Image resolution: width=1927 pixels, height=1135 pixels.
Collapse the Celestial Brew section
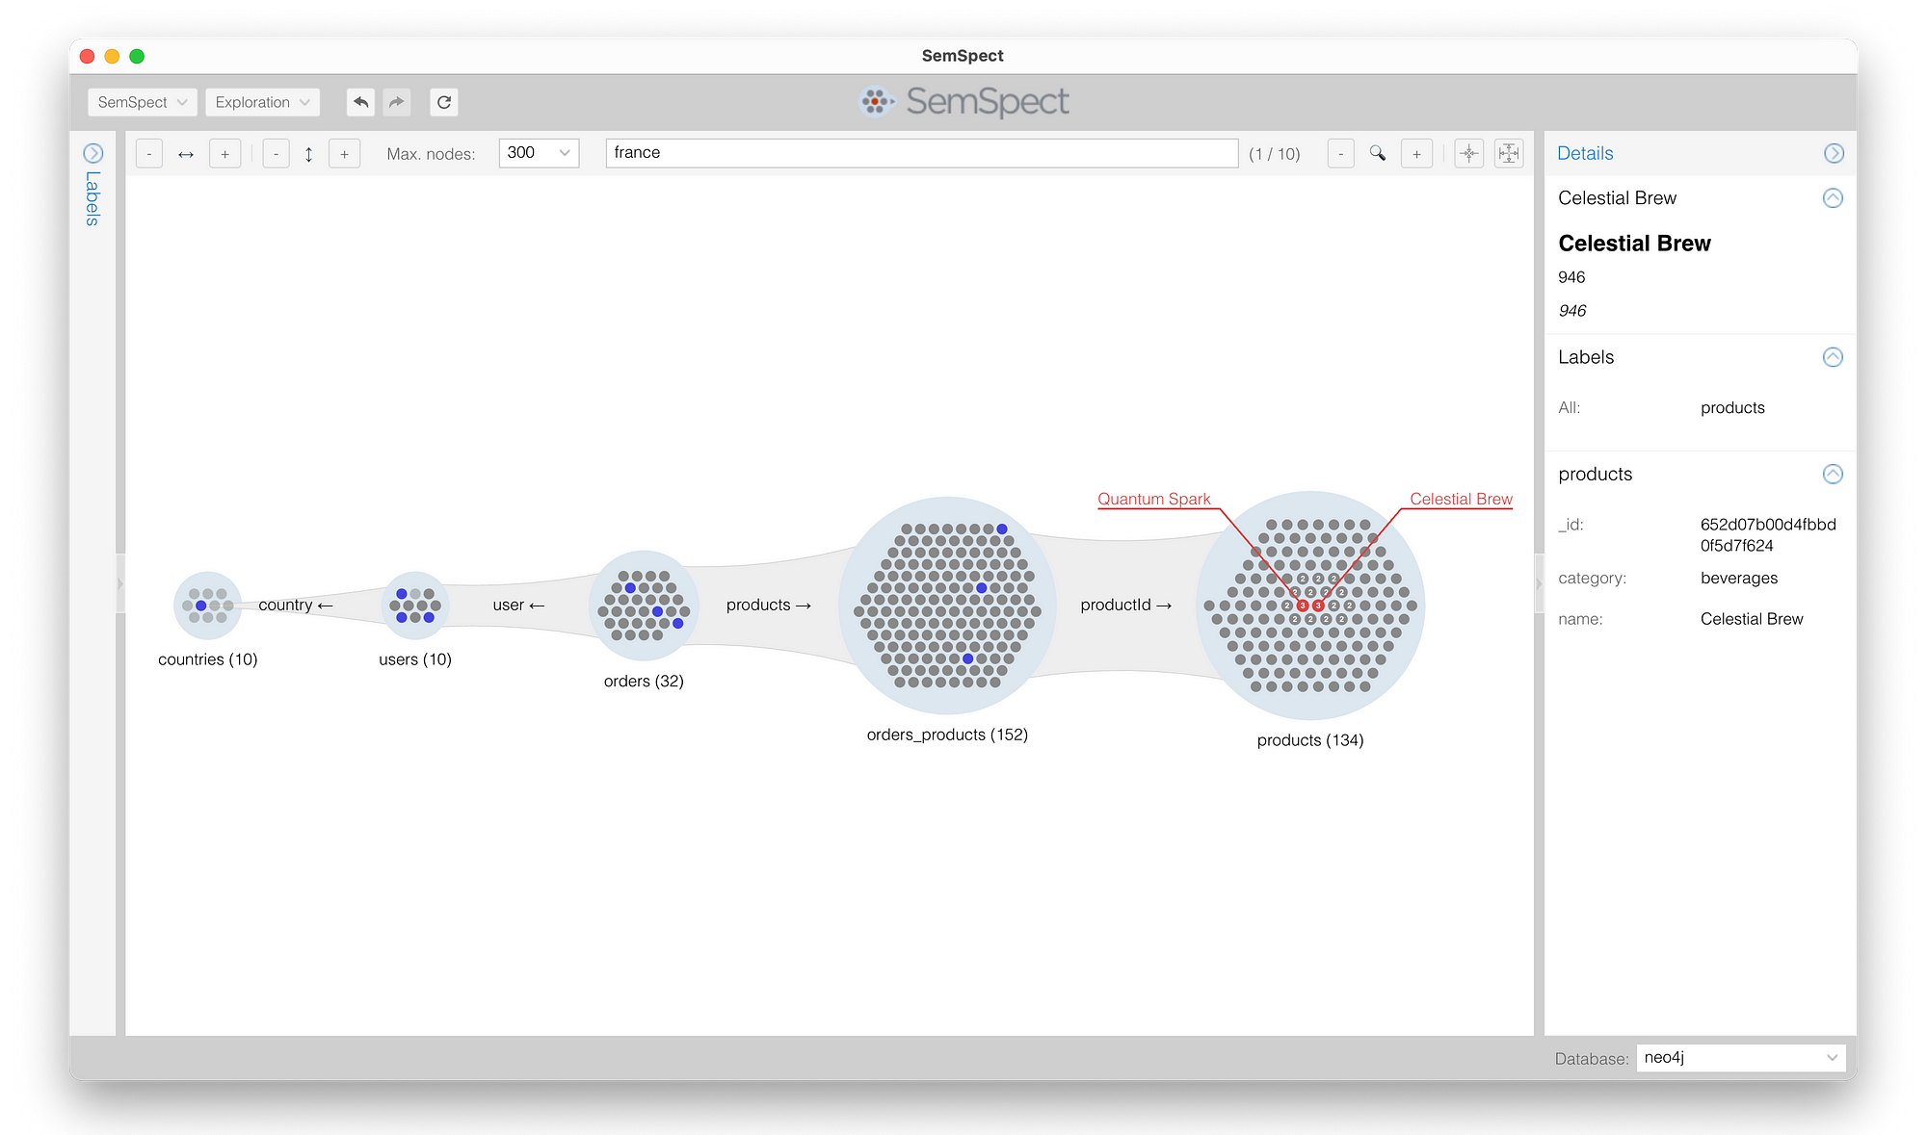coord(1833,198)
